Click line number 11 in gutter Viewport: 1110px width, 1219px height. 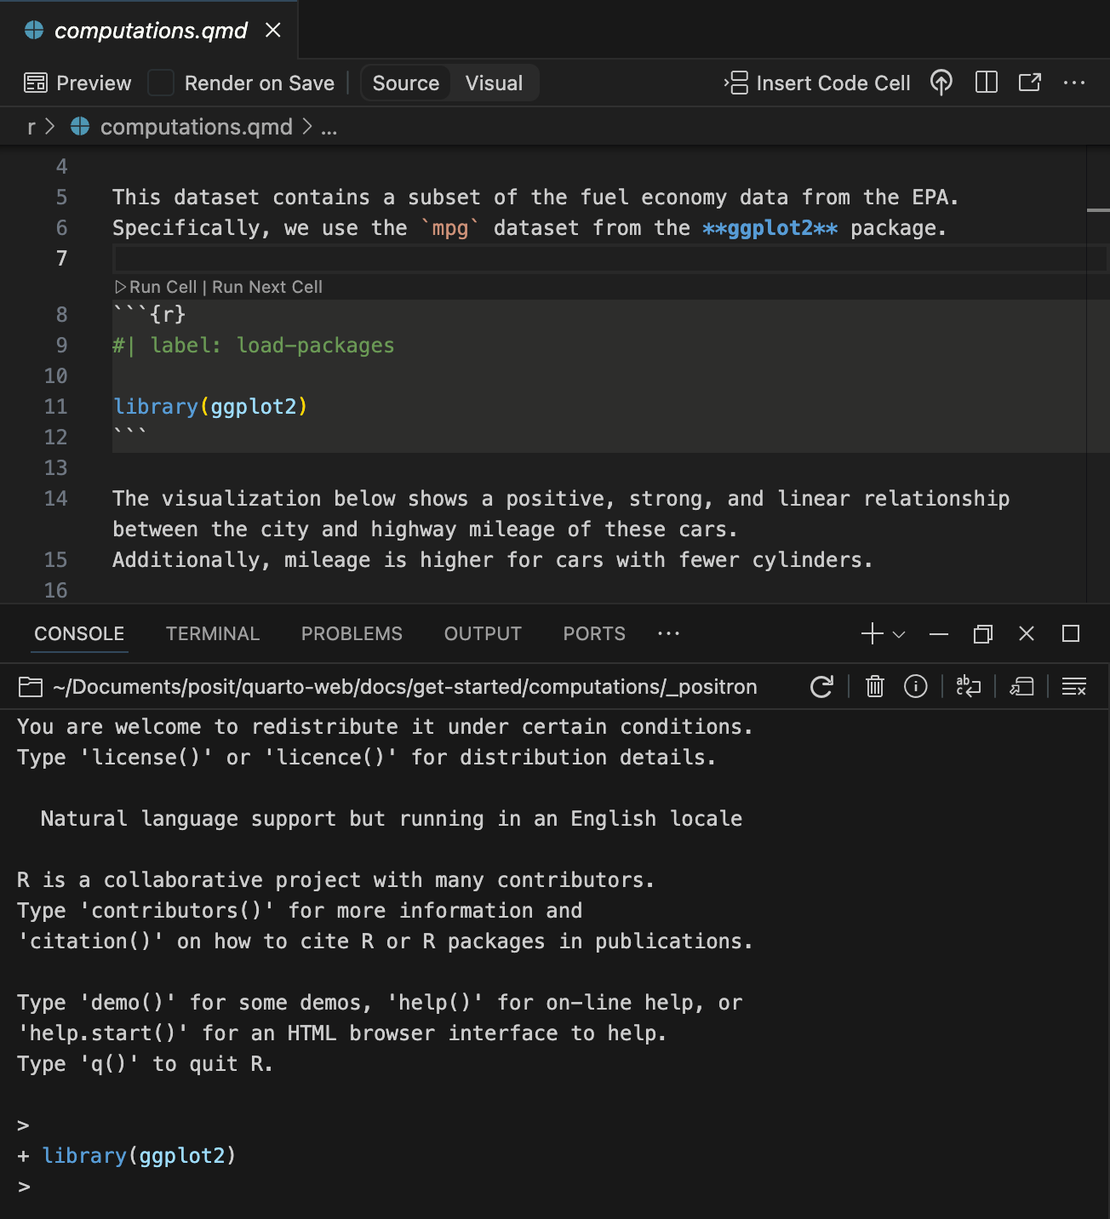tap(55, 407)
